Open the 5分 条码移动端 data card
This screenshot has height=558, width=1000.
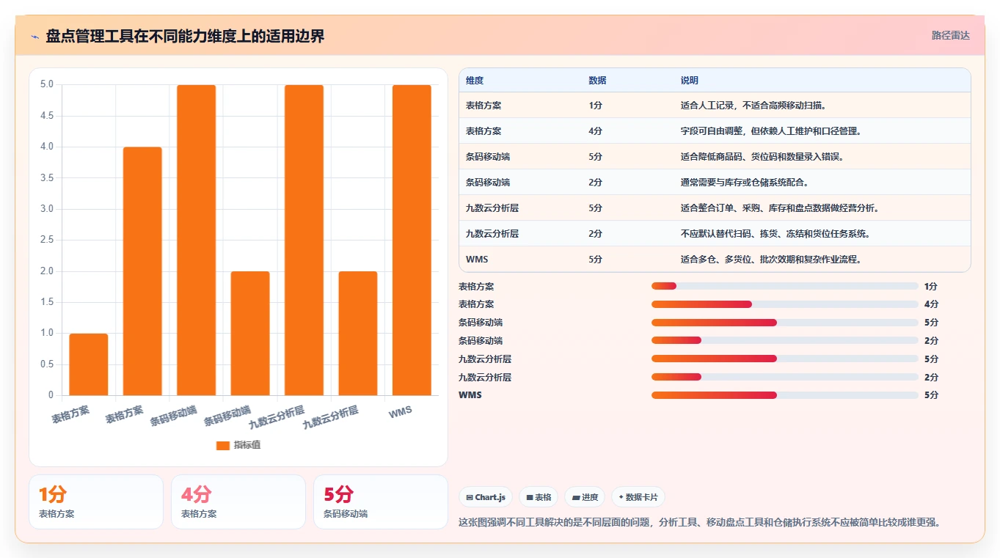pyautogui.click(x=381, y=502)
